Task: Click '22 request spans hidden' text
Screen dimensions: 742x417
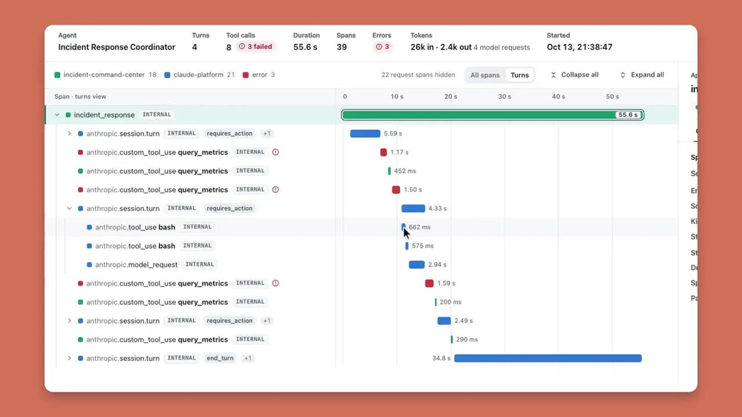Action: pyautogui.click(x=418, y=75)
